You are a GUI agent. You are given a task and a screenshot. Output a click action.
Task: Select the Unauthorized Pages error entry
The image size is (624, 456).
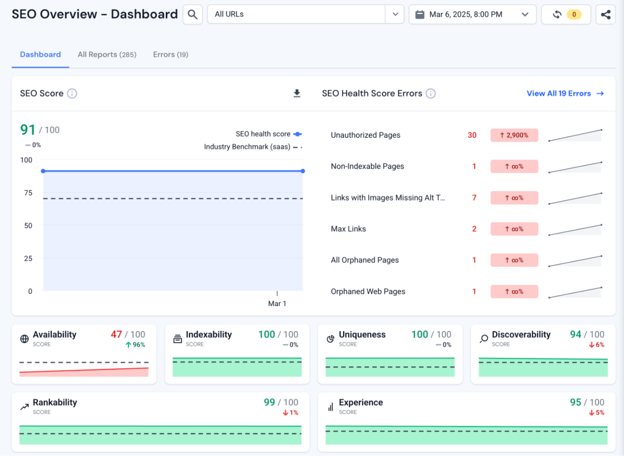point(367,135)
